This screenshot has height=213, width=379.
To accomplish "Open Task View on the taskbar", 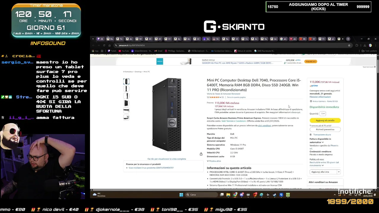I will click(222, 195).
